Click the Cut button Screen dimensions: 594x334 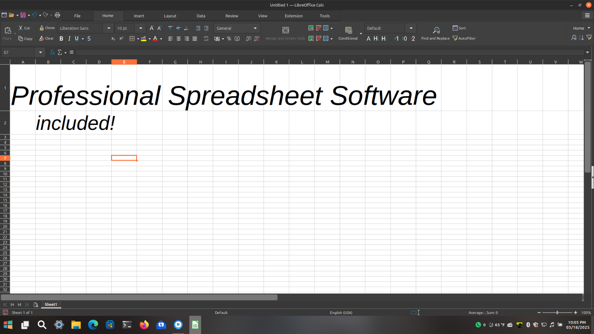24,28
